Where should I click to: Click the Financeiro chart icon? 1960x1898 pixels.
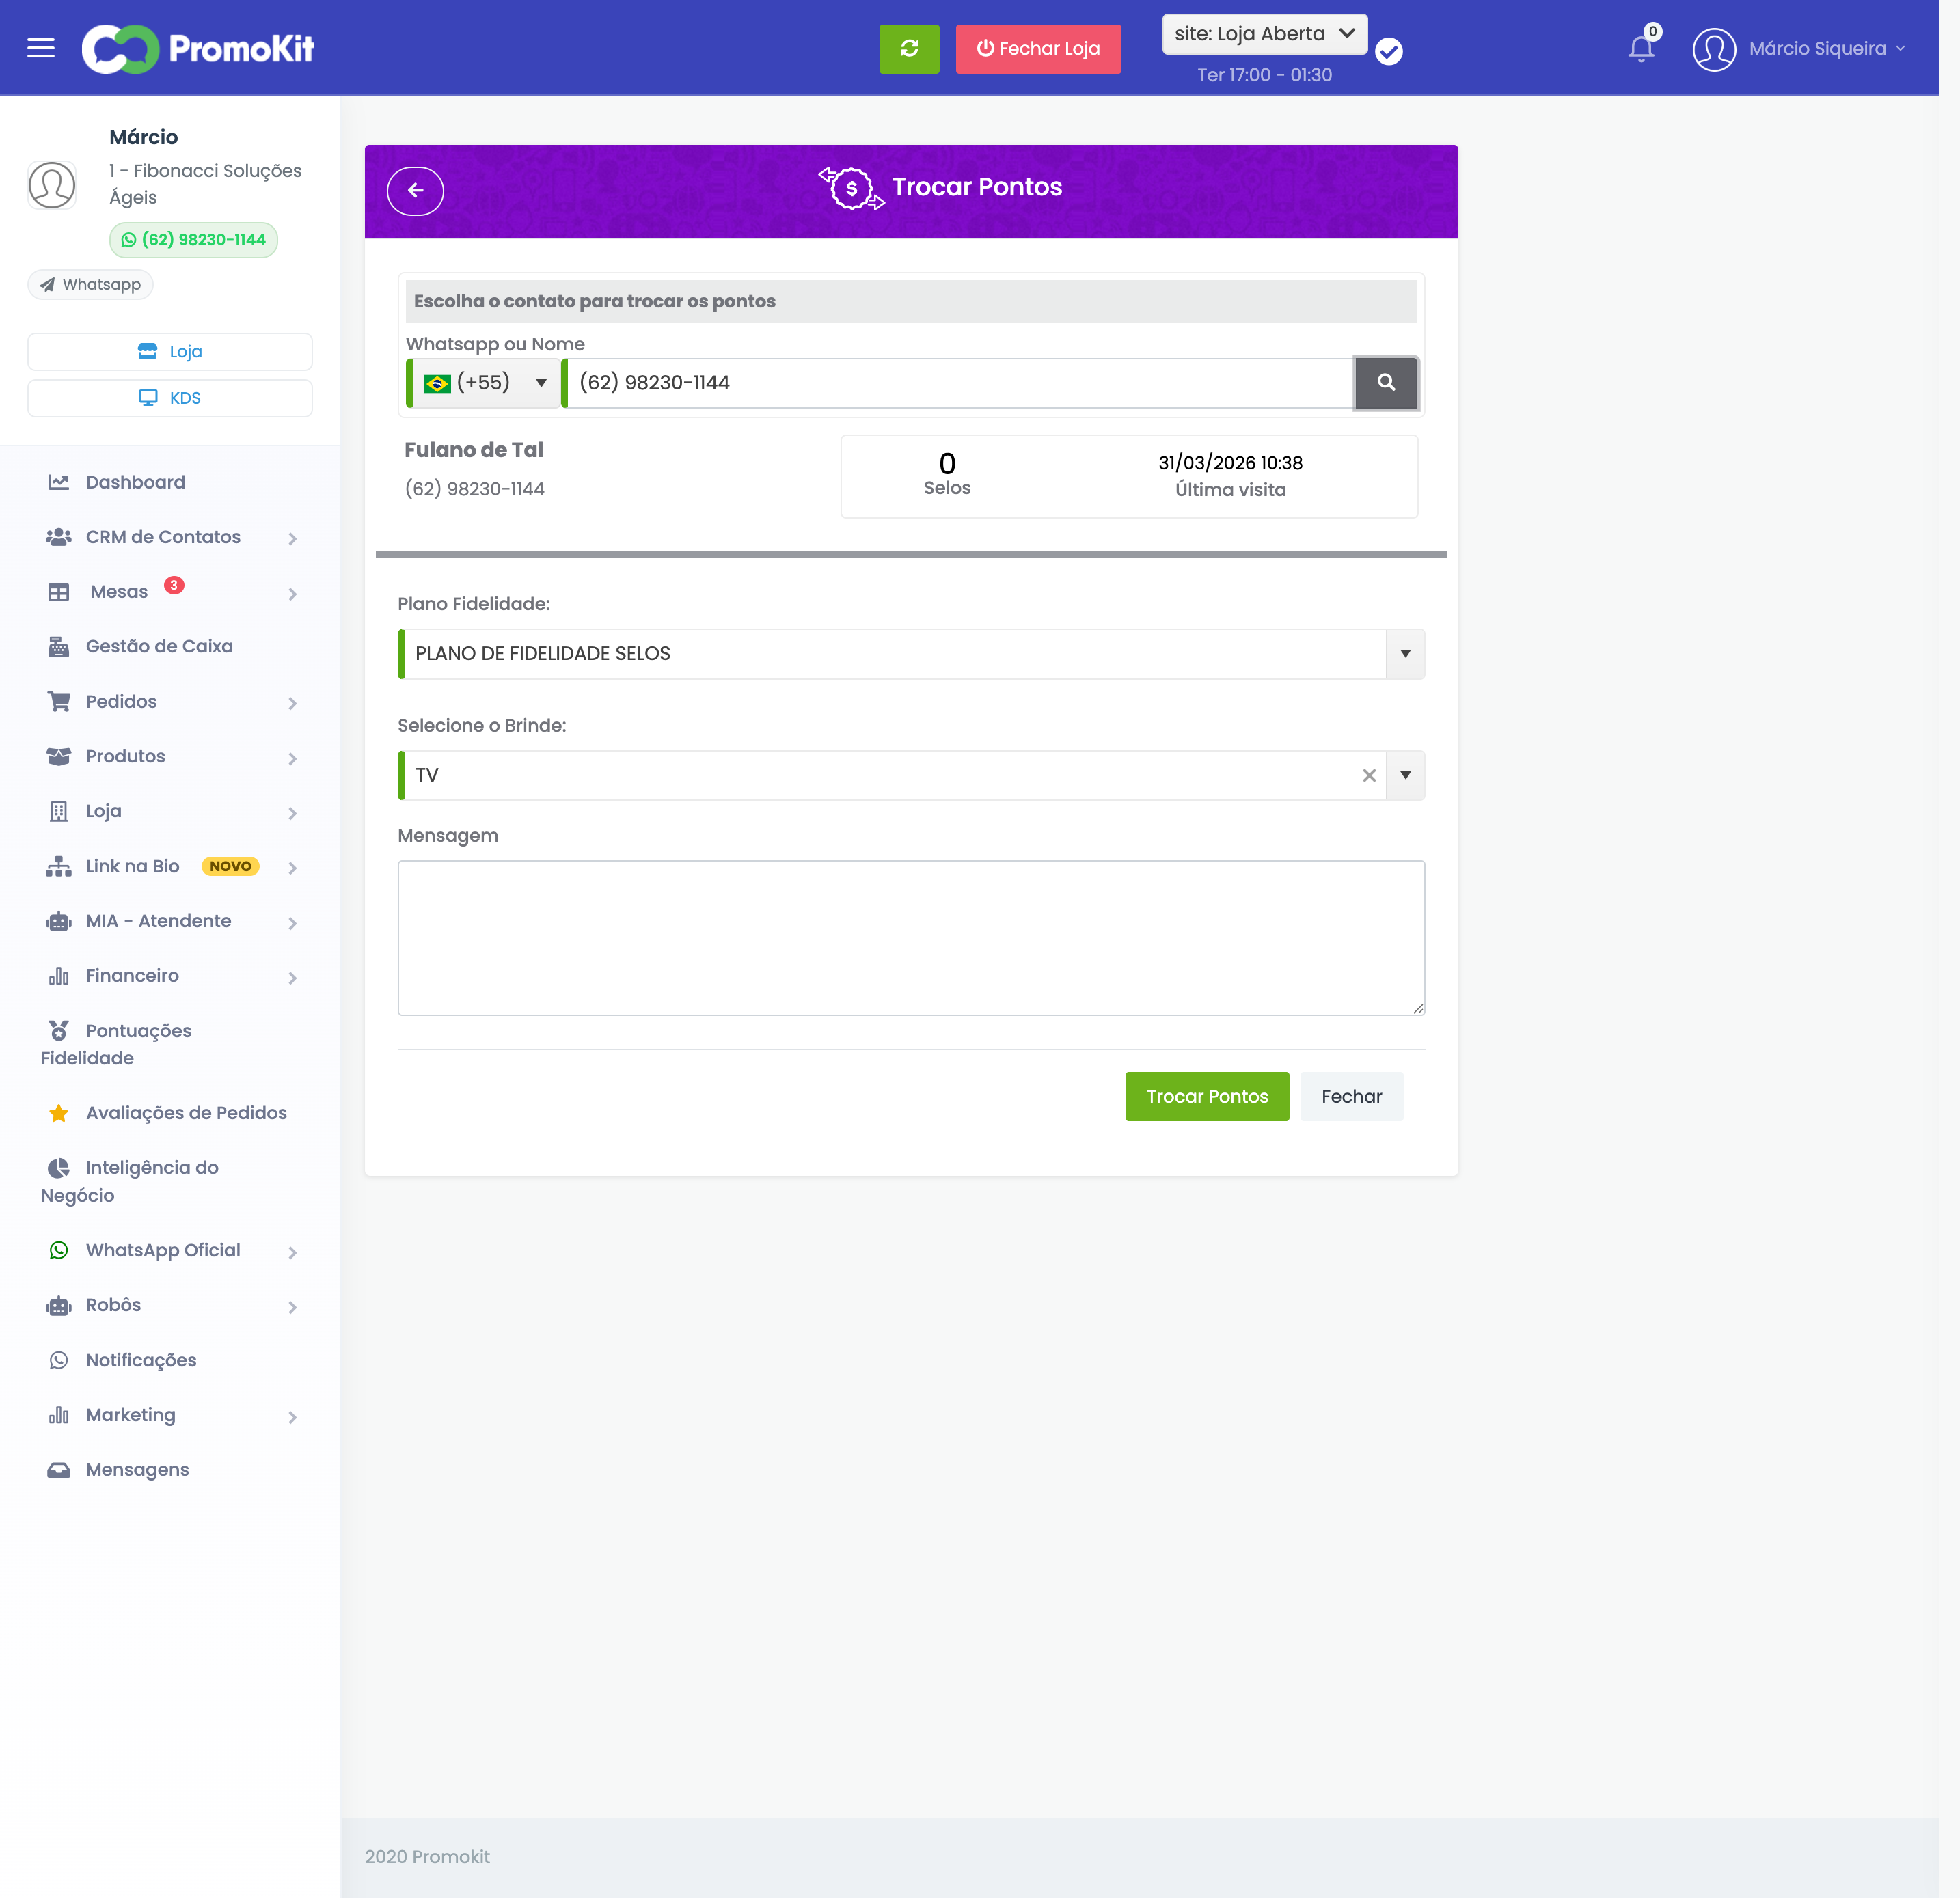[59, 976]
